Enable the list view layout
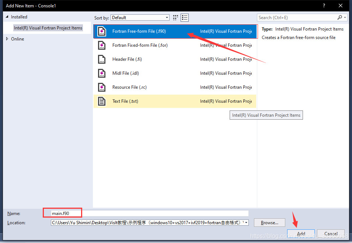 pos(184,17)
